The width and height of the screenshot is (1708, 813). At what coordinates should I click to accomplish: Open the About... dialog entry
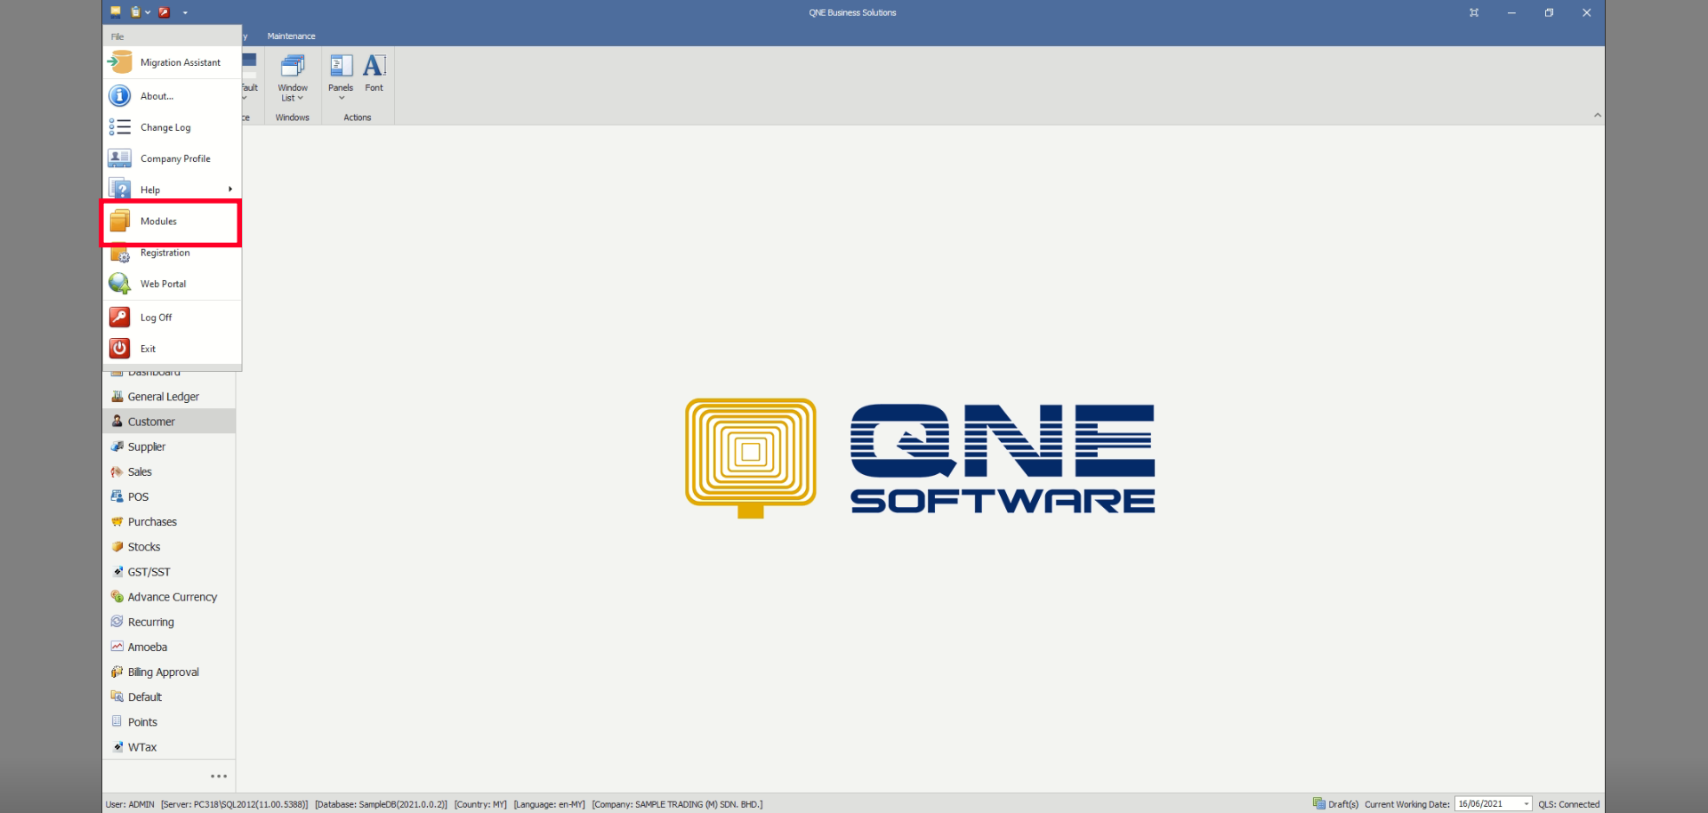pyautogui.click(x=172, y=96)
